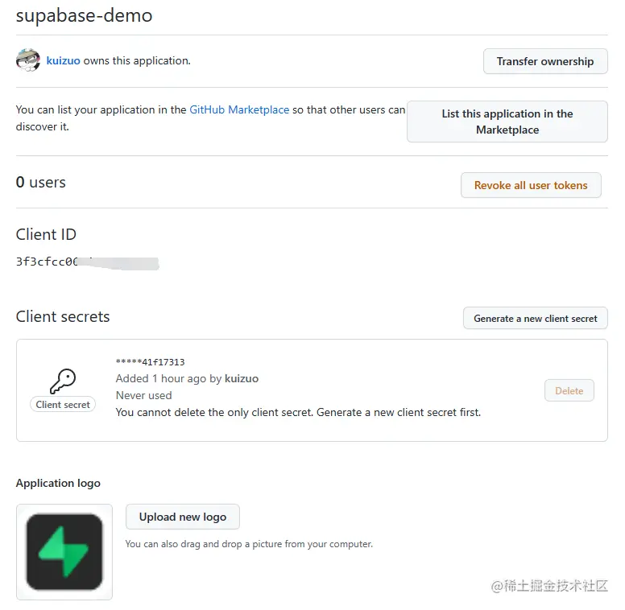Screen dimensions: 625x610
Task: Click the supabase-demo application title
Action: click(x=84, y=16)
